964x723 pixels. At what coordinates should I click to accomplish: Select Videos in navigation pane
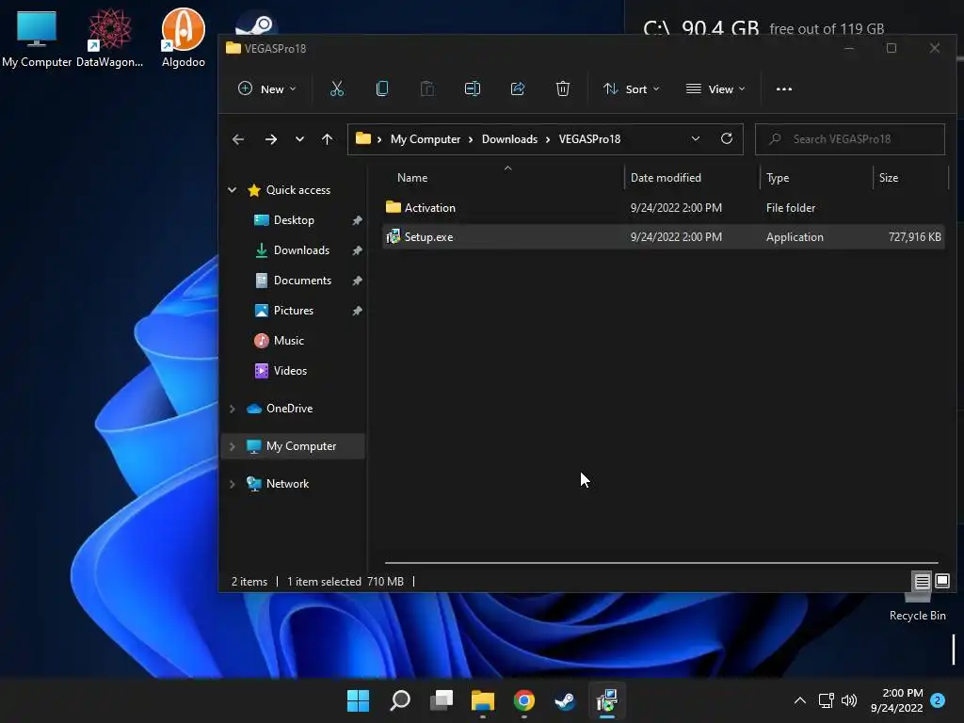pos(290,371)
